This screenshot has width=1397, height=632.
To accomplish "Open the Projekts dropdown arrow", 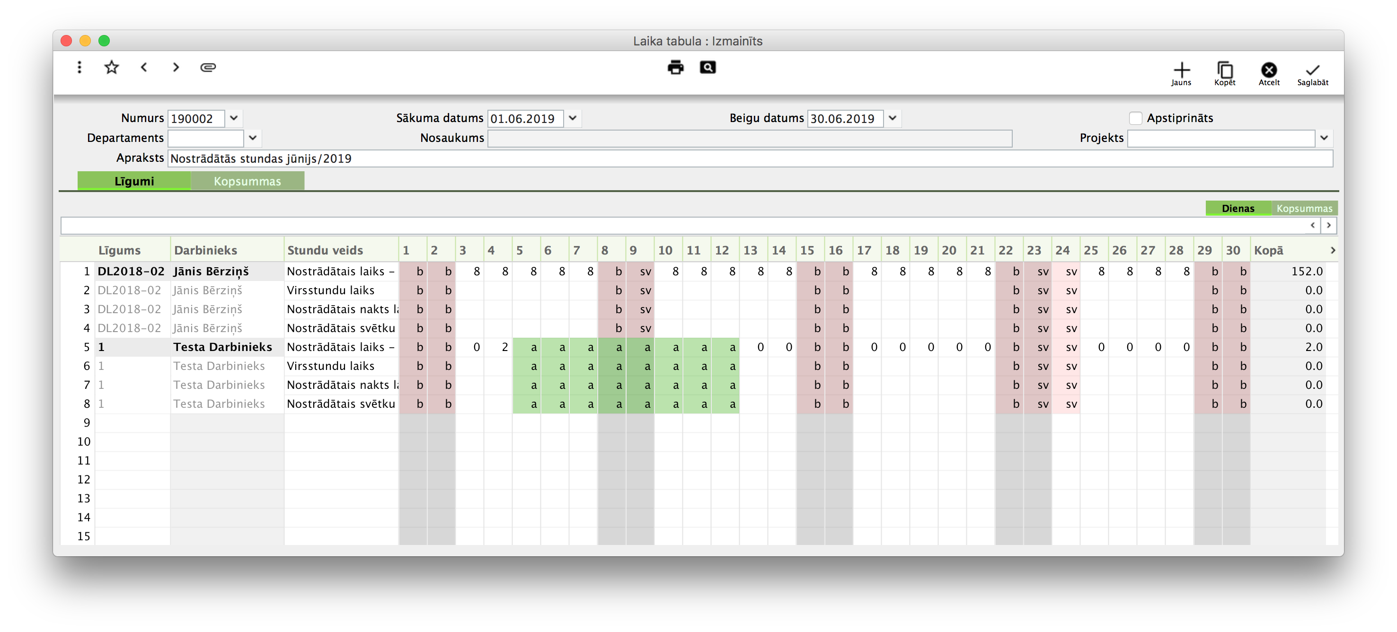I will coord(1324,138).
